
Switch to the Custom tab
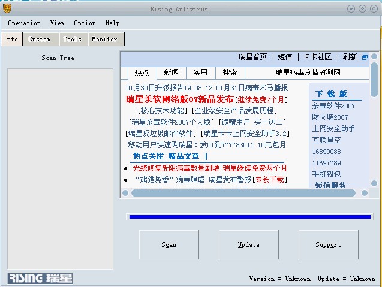pos(41,39)
